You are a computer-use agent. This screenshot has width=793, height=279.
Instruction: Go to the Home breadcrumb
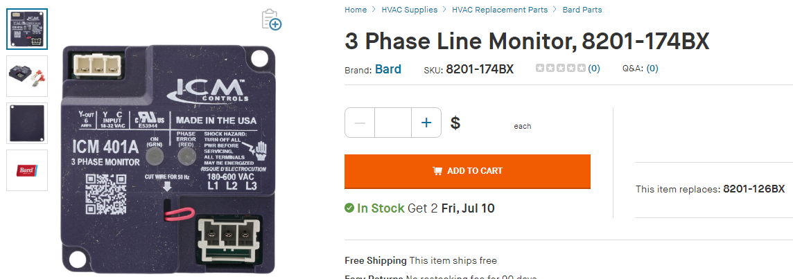[x=356, y=10]
